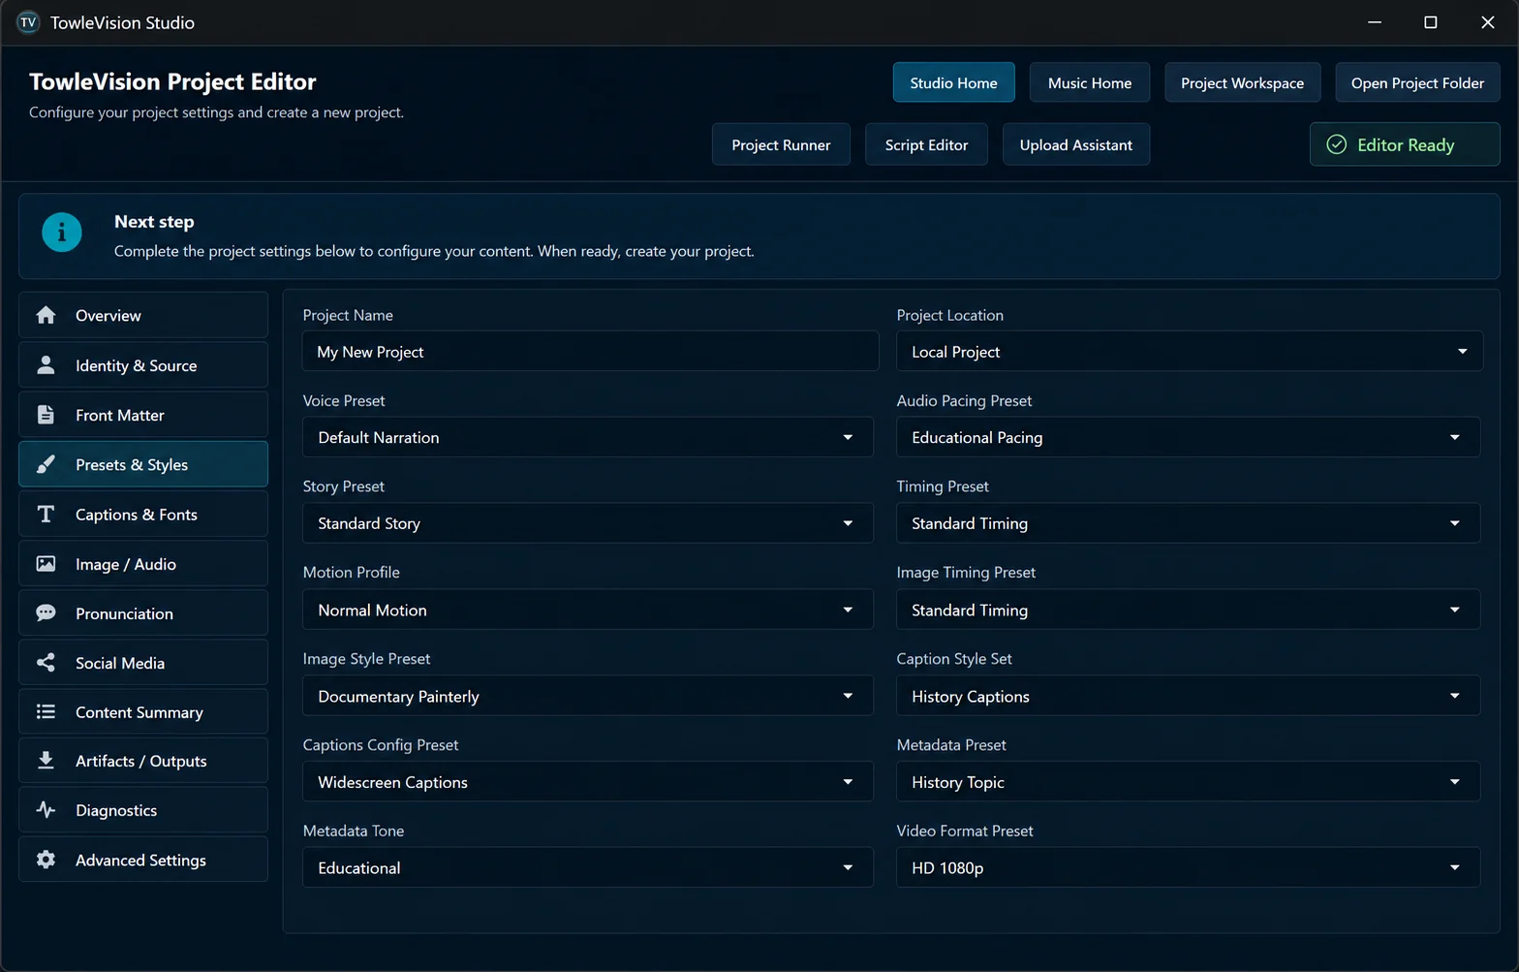This screenshot has height=972, width=1519.
Task: Click the document icon for Front Matter
Action: [x=46, y=414]
